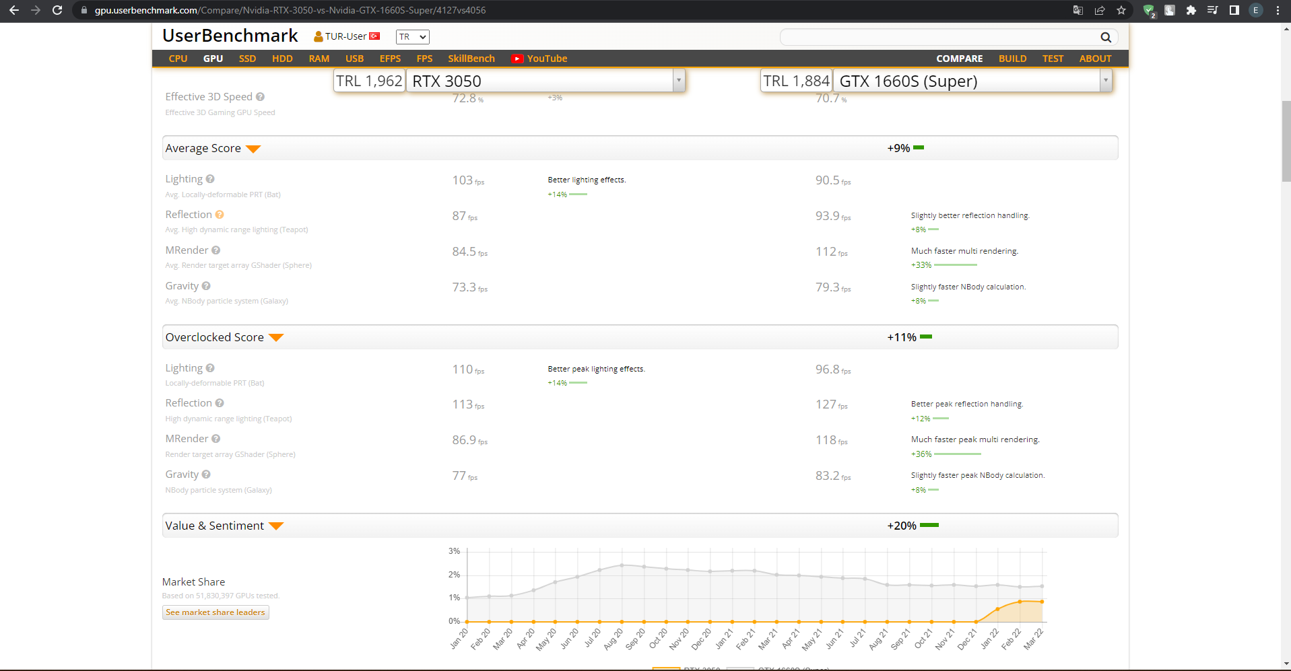Open help icon beside Overclocked MRender
This screenshot has height=671, width=1291.
(216, 439)
